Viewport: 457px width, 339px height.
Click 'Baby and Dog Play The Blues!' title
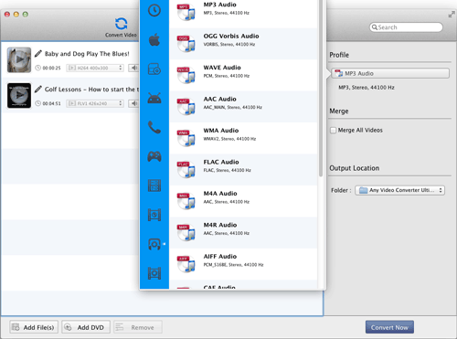click(87, 54)
